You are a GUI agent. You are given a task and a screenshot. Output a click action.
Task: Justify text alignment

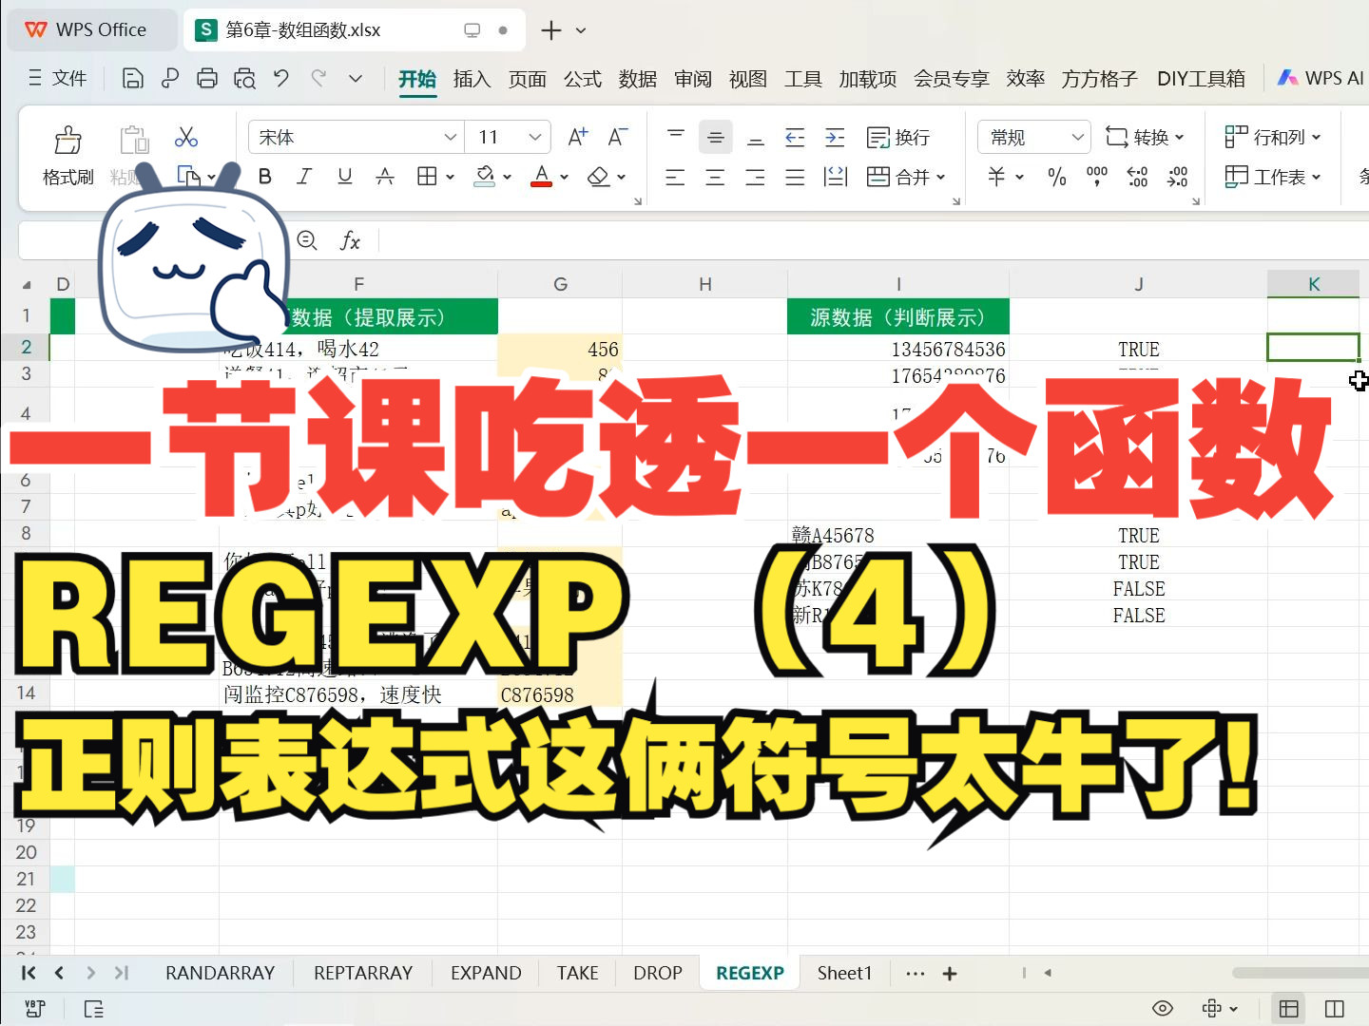(x=795, y=177)
